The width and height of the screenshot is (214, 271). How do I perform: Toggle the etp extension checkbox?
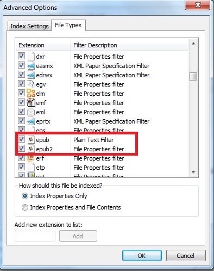pyautogui.click(x=21, y=167)
